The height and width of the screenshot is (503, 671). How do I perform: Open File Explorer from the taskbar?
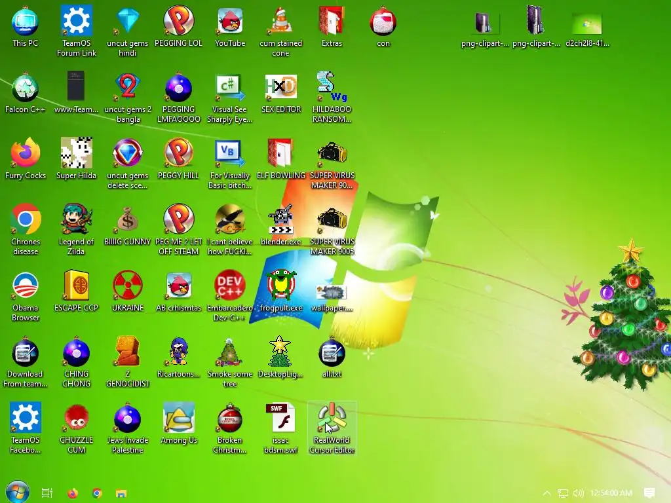[x=121, y=493]
